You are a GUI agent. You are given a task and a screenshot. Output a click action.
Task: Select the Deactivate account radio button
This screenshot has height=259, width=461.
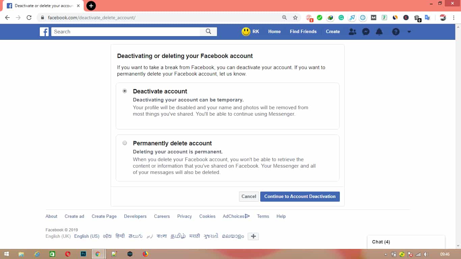tap(125, 91)
